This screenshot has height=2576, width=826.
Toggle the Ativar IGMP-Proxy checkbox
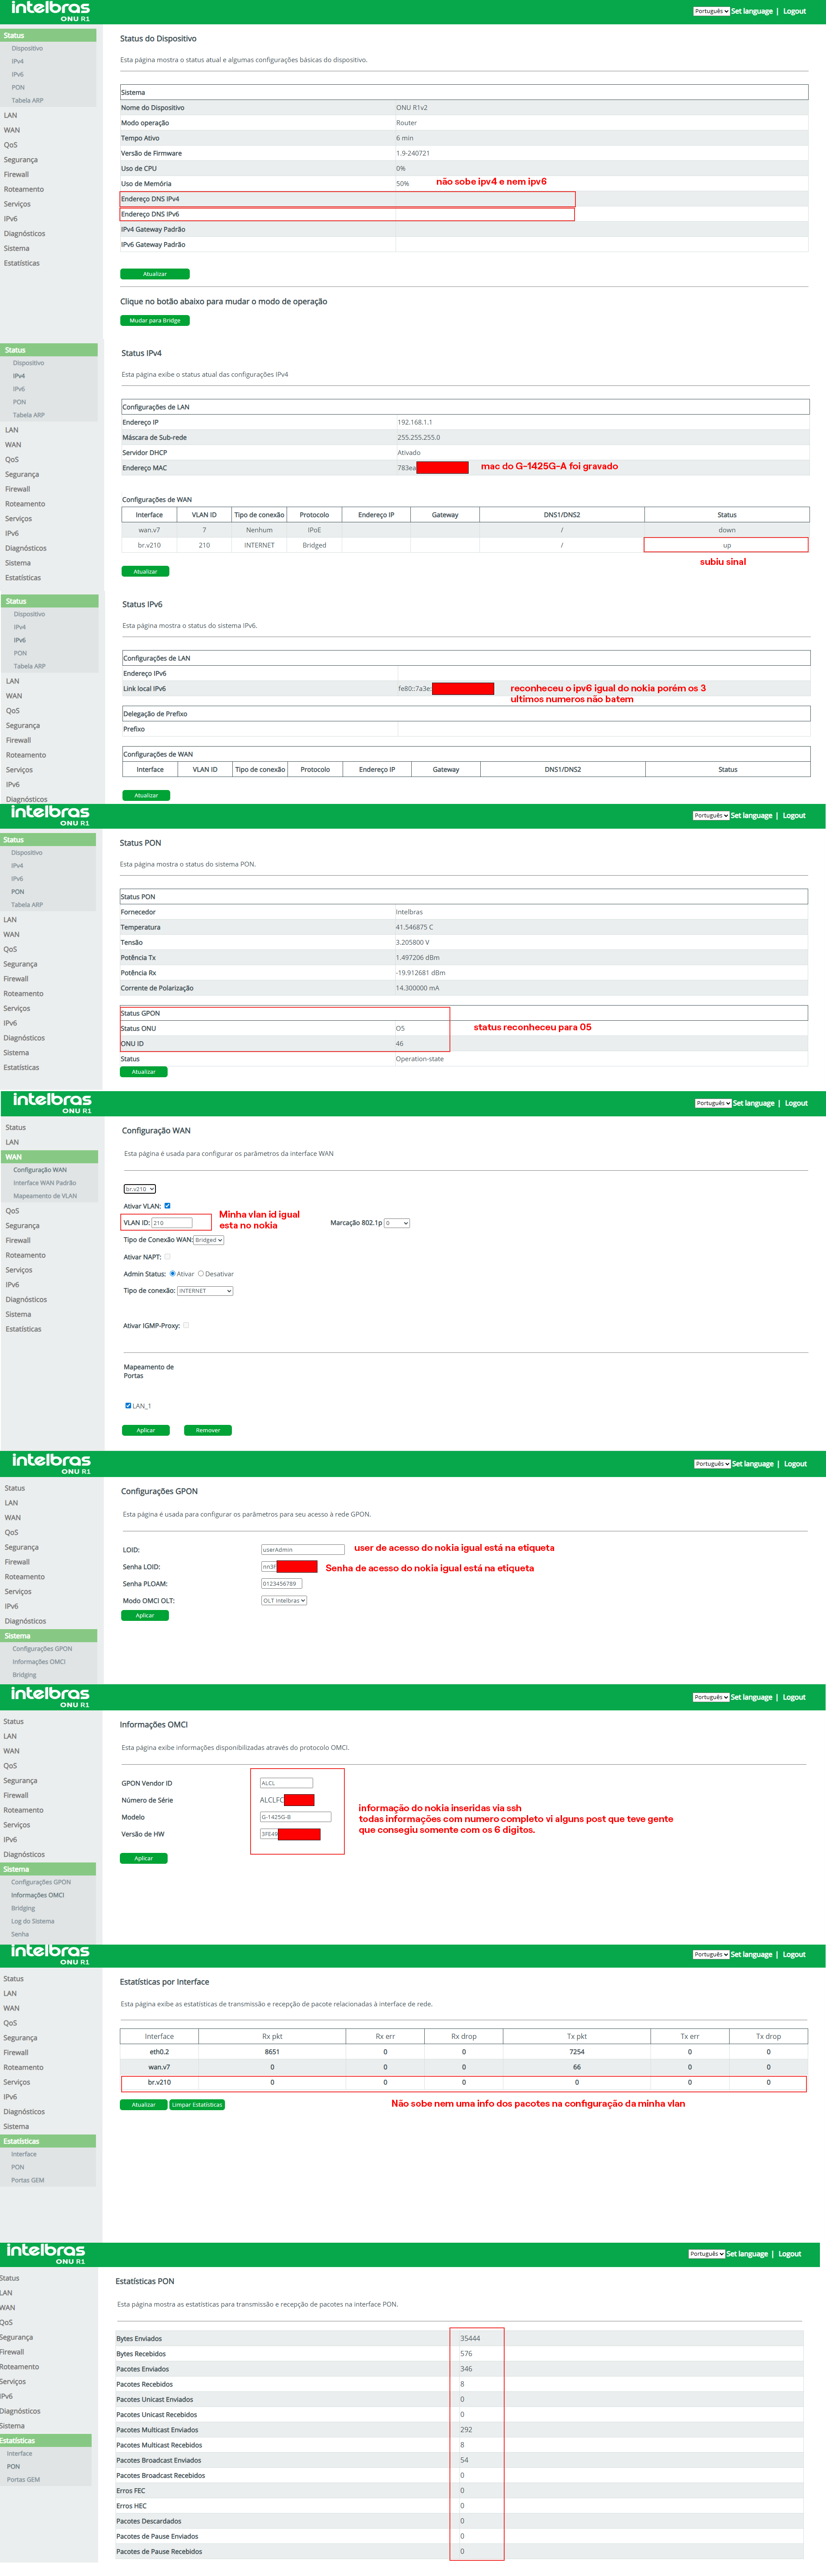pos(186,1326)
